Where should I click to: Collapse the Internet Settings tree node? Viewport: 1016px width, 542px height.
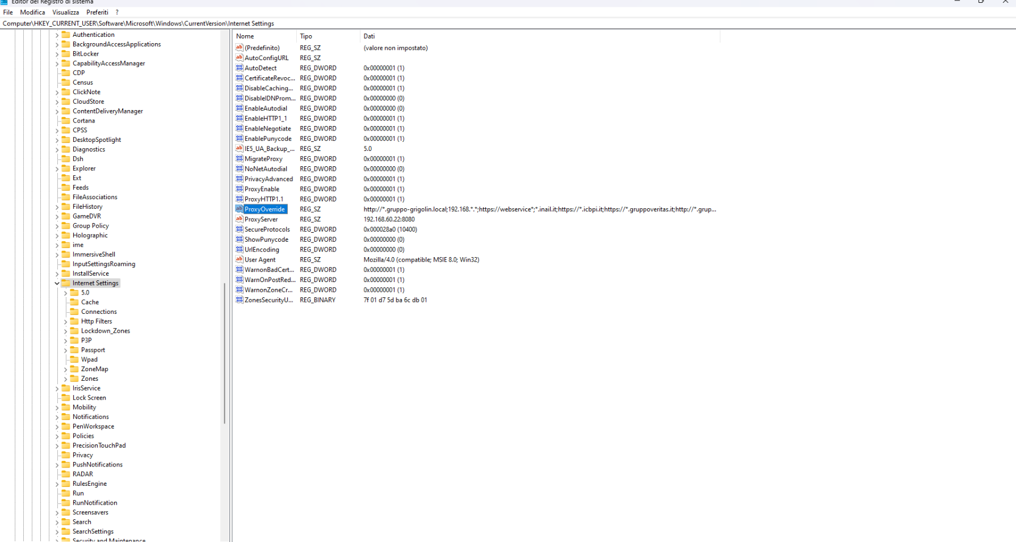point(57,283)
